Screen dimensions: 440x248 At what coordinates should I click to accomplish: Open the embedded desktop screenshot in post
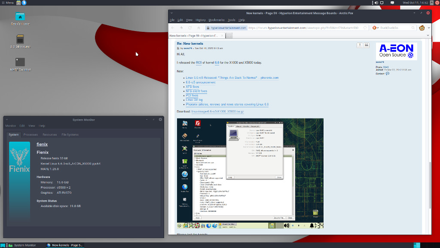tap(250, 174)
